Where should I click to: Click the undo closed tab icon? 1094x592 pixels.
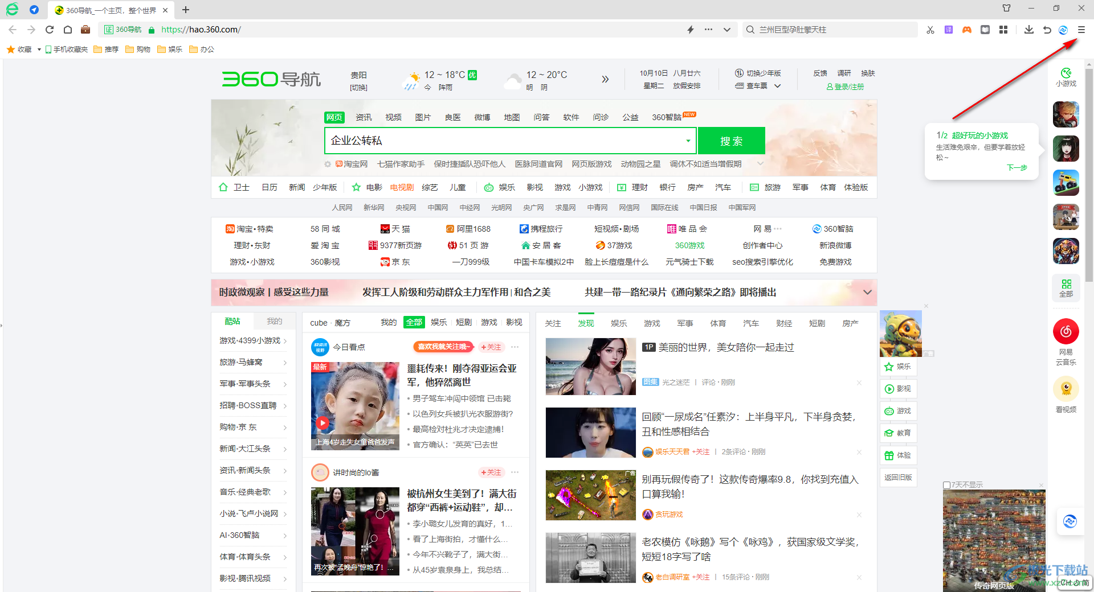click(1047, 30)
